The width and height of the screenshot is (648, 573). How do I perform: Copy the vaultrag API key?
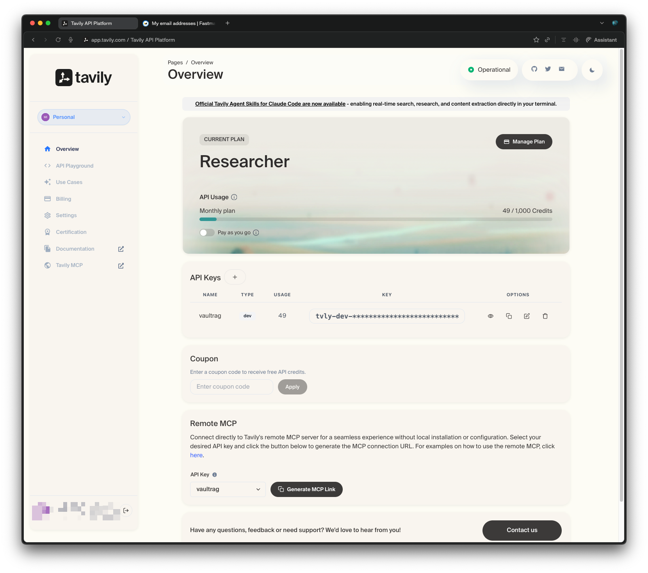click(x=509, y=316)
